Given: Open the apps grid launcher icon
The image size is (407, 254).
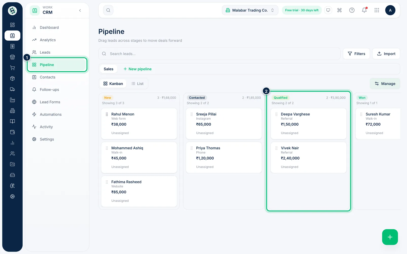Looking at the screenshot, I should click(377, 10).
